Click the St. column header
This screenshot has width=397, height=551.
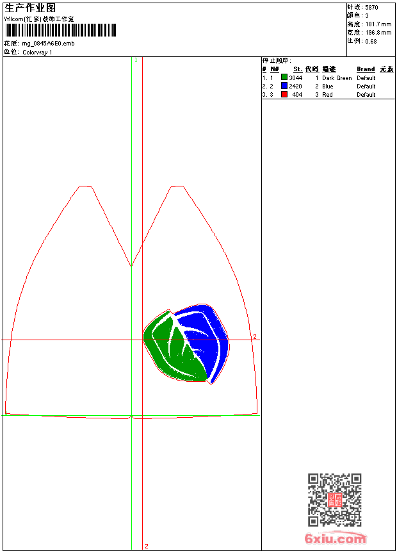click(x=298, y=69)
